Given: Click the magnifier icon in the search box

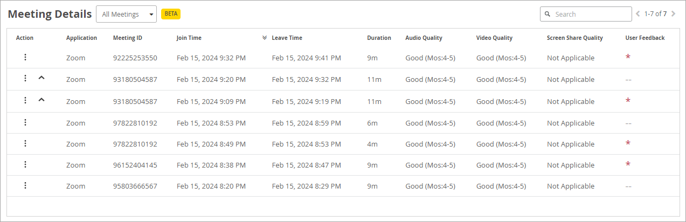Looking at the screenshot, I should click(x=548, y=14).
